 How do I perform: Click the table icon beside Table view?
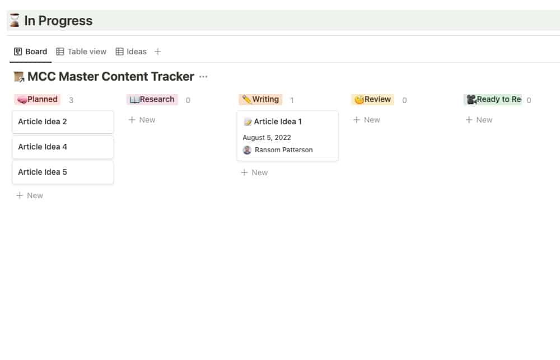point(60,51)
